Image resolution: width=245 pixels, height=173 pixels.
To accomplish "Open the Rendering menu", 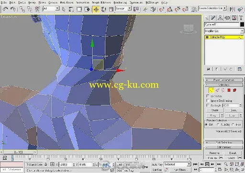I will [120, 2].
